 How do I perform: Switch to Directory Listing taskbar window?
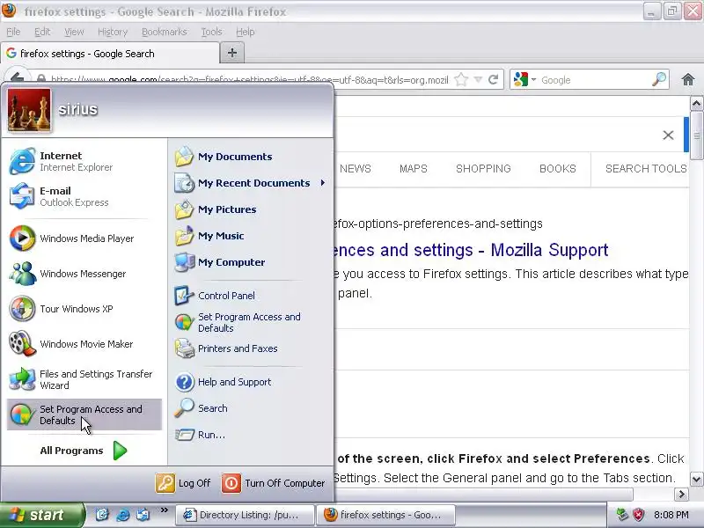[x=245, y=515]
